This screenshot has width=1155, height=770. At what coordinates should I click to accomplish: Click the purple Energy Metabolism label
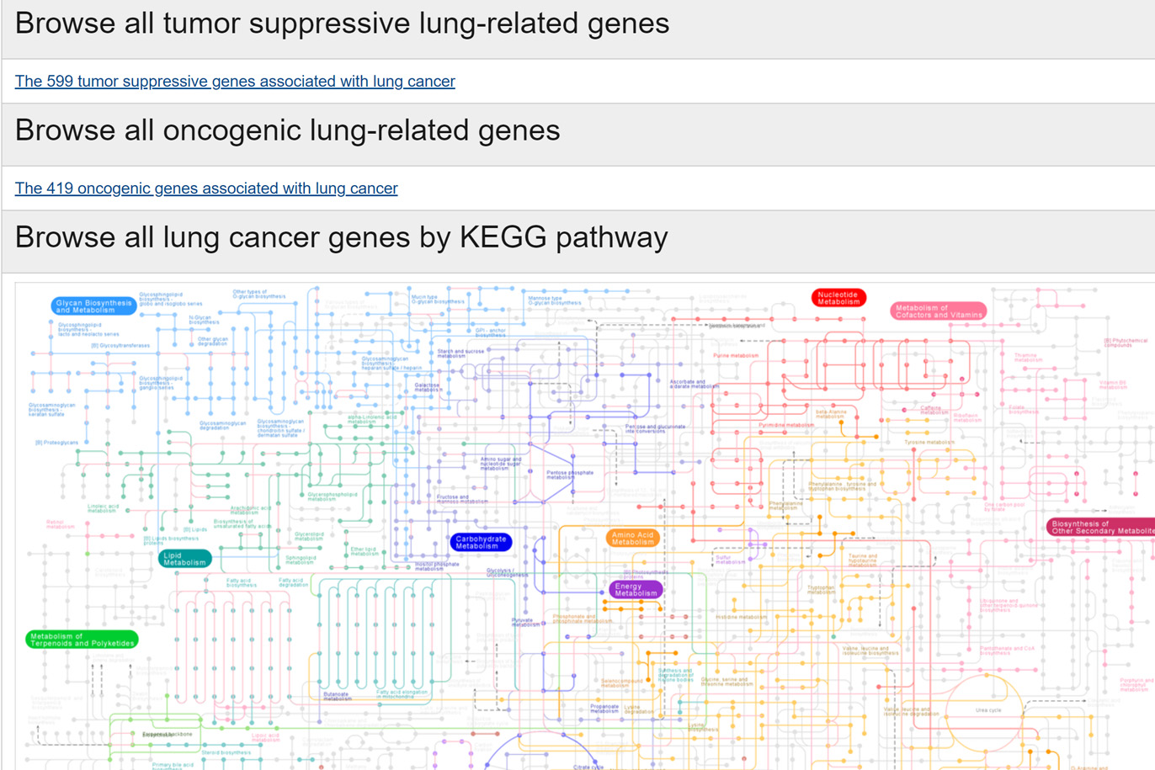pos(636,590)
